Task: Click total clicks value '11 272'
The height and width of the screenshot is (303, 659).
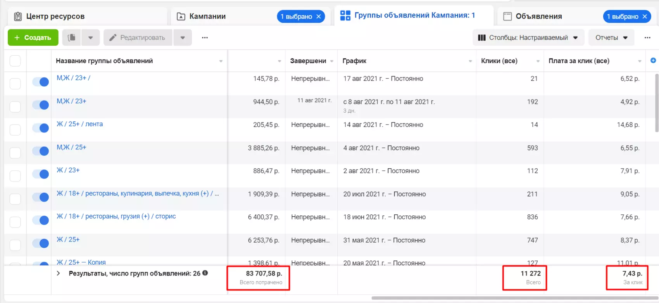Action: click(531, 273)
